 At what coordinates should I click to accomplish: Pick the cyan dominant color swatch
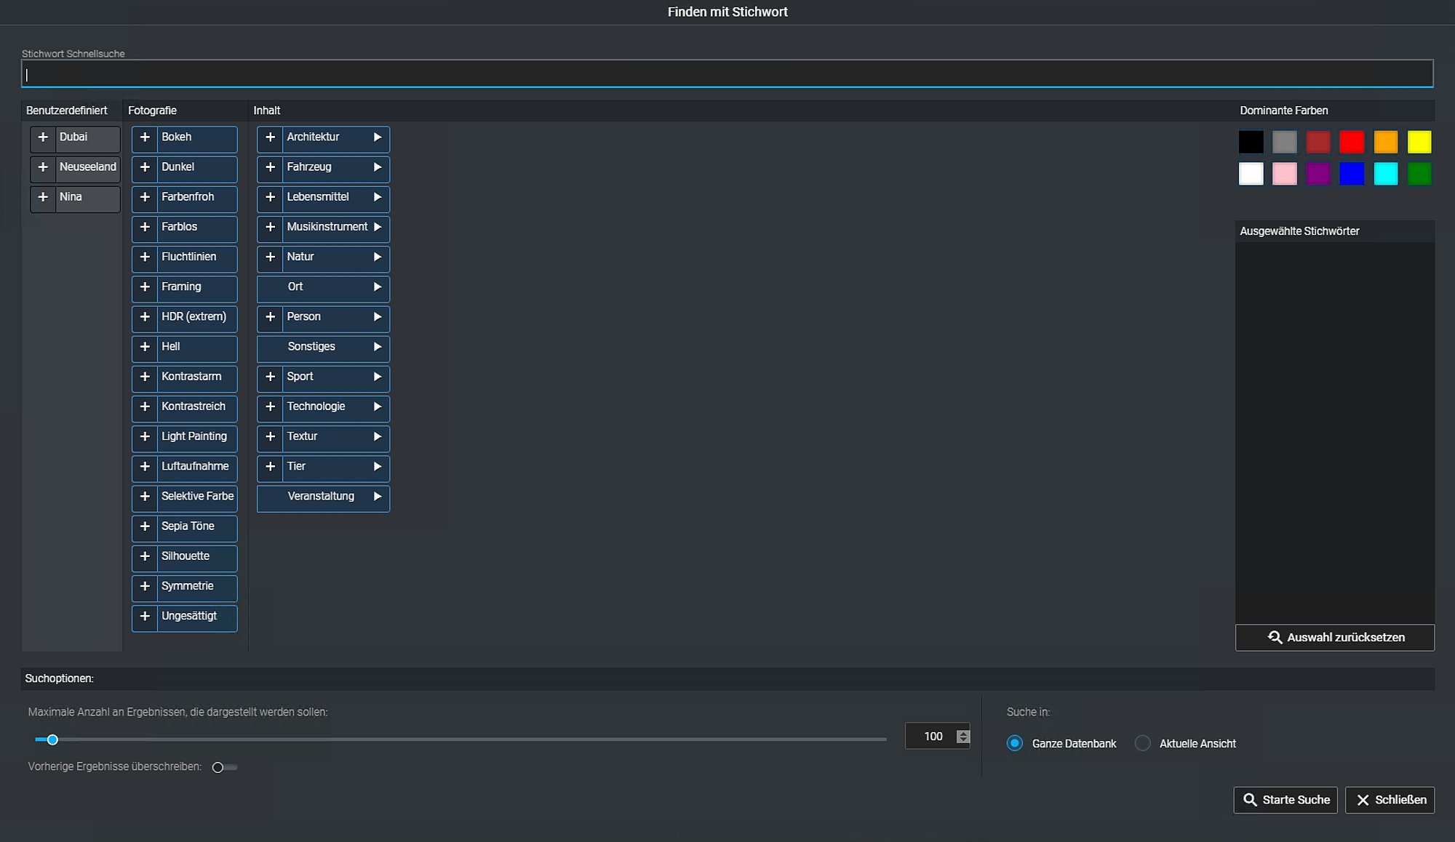coord(1385,174)
